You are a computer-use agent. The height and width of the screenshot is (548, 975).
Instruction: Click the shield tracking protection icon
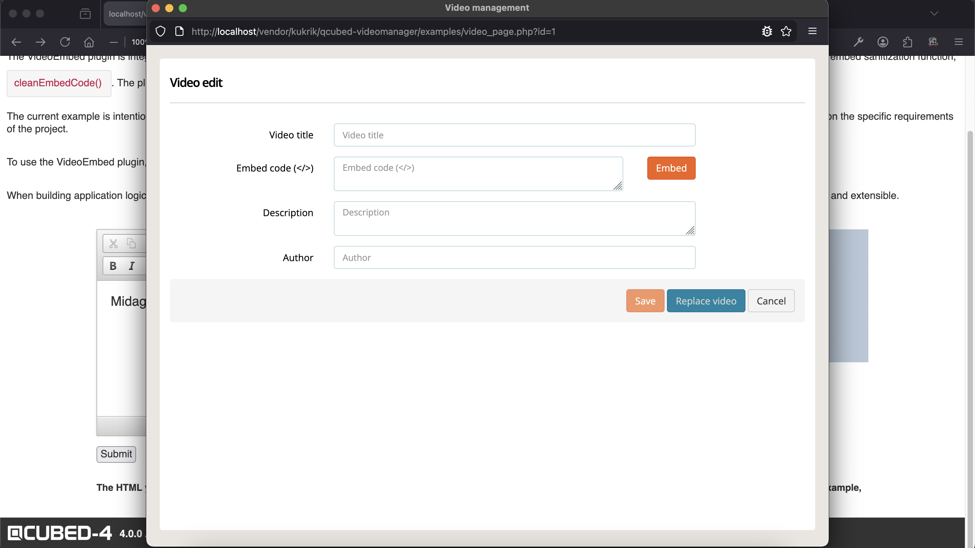[160, 31]
